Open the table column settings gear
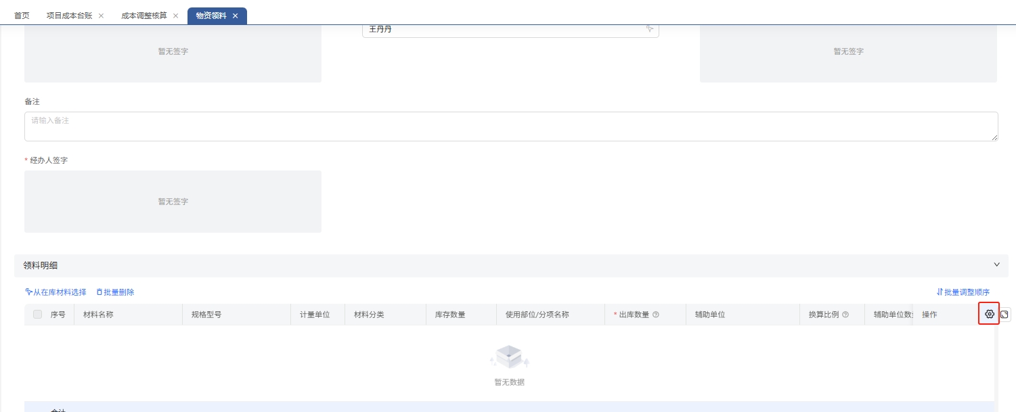This screenshot has width=1016, height=412. click(x=989, y=315)
